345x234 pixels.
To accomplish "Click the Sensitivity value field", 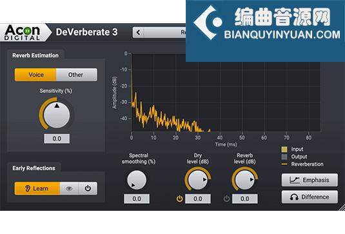I will click(57, 139).
